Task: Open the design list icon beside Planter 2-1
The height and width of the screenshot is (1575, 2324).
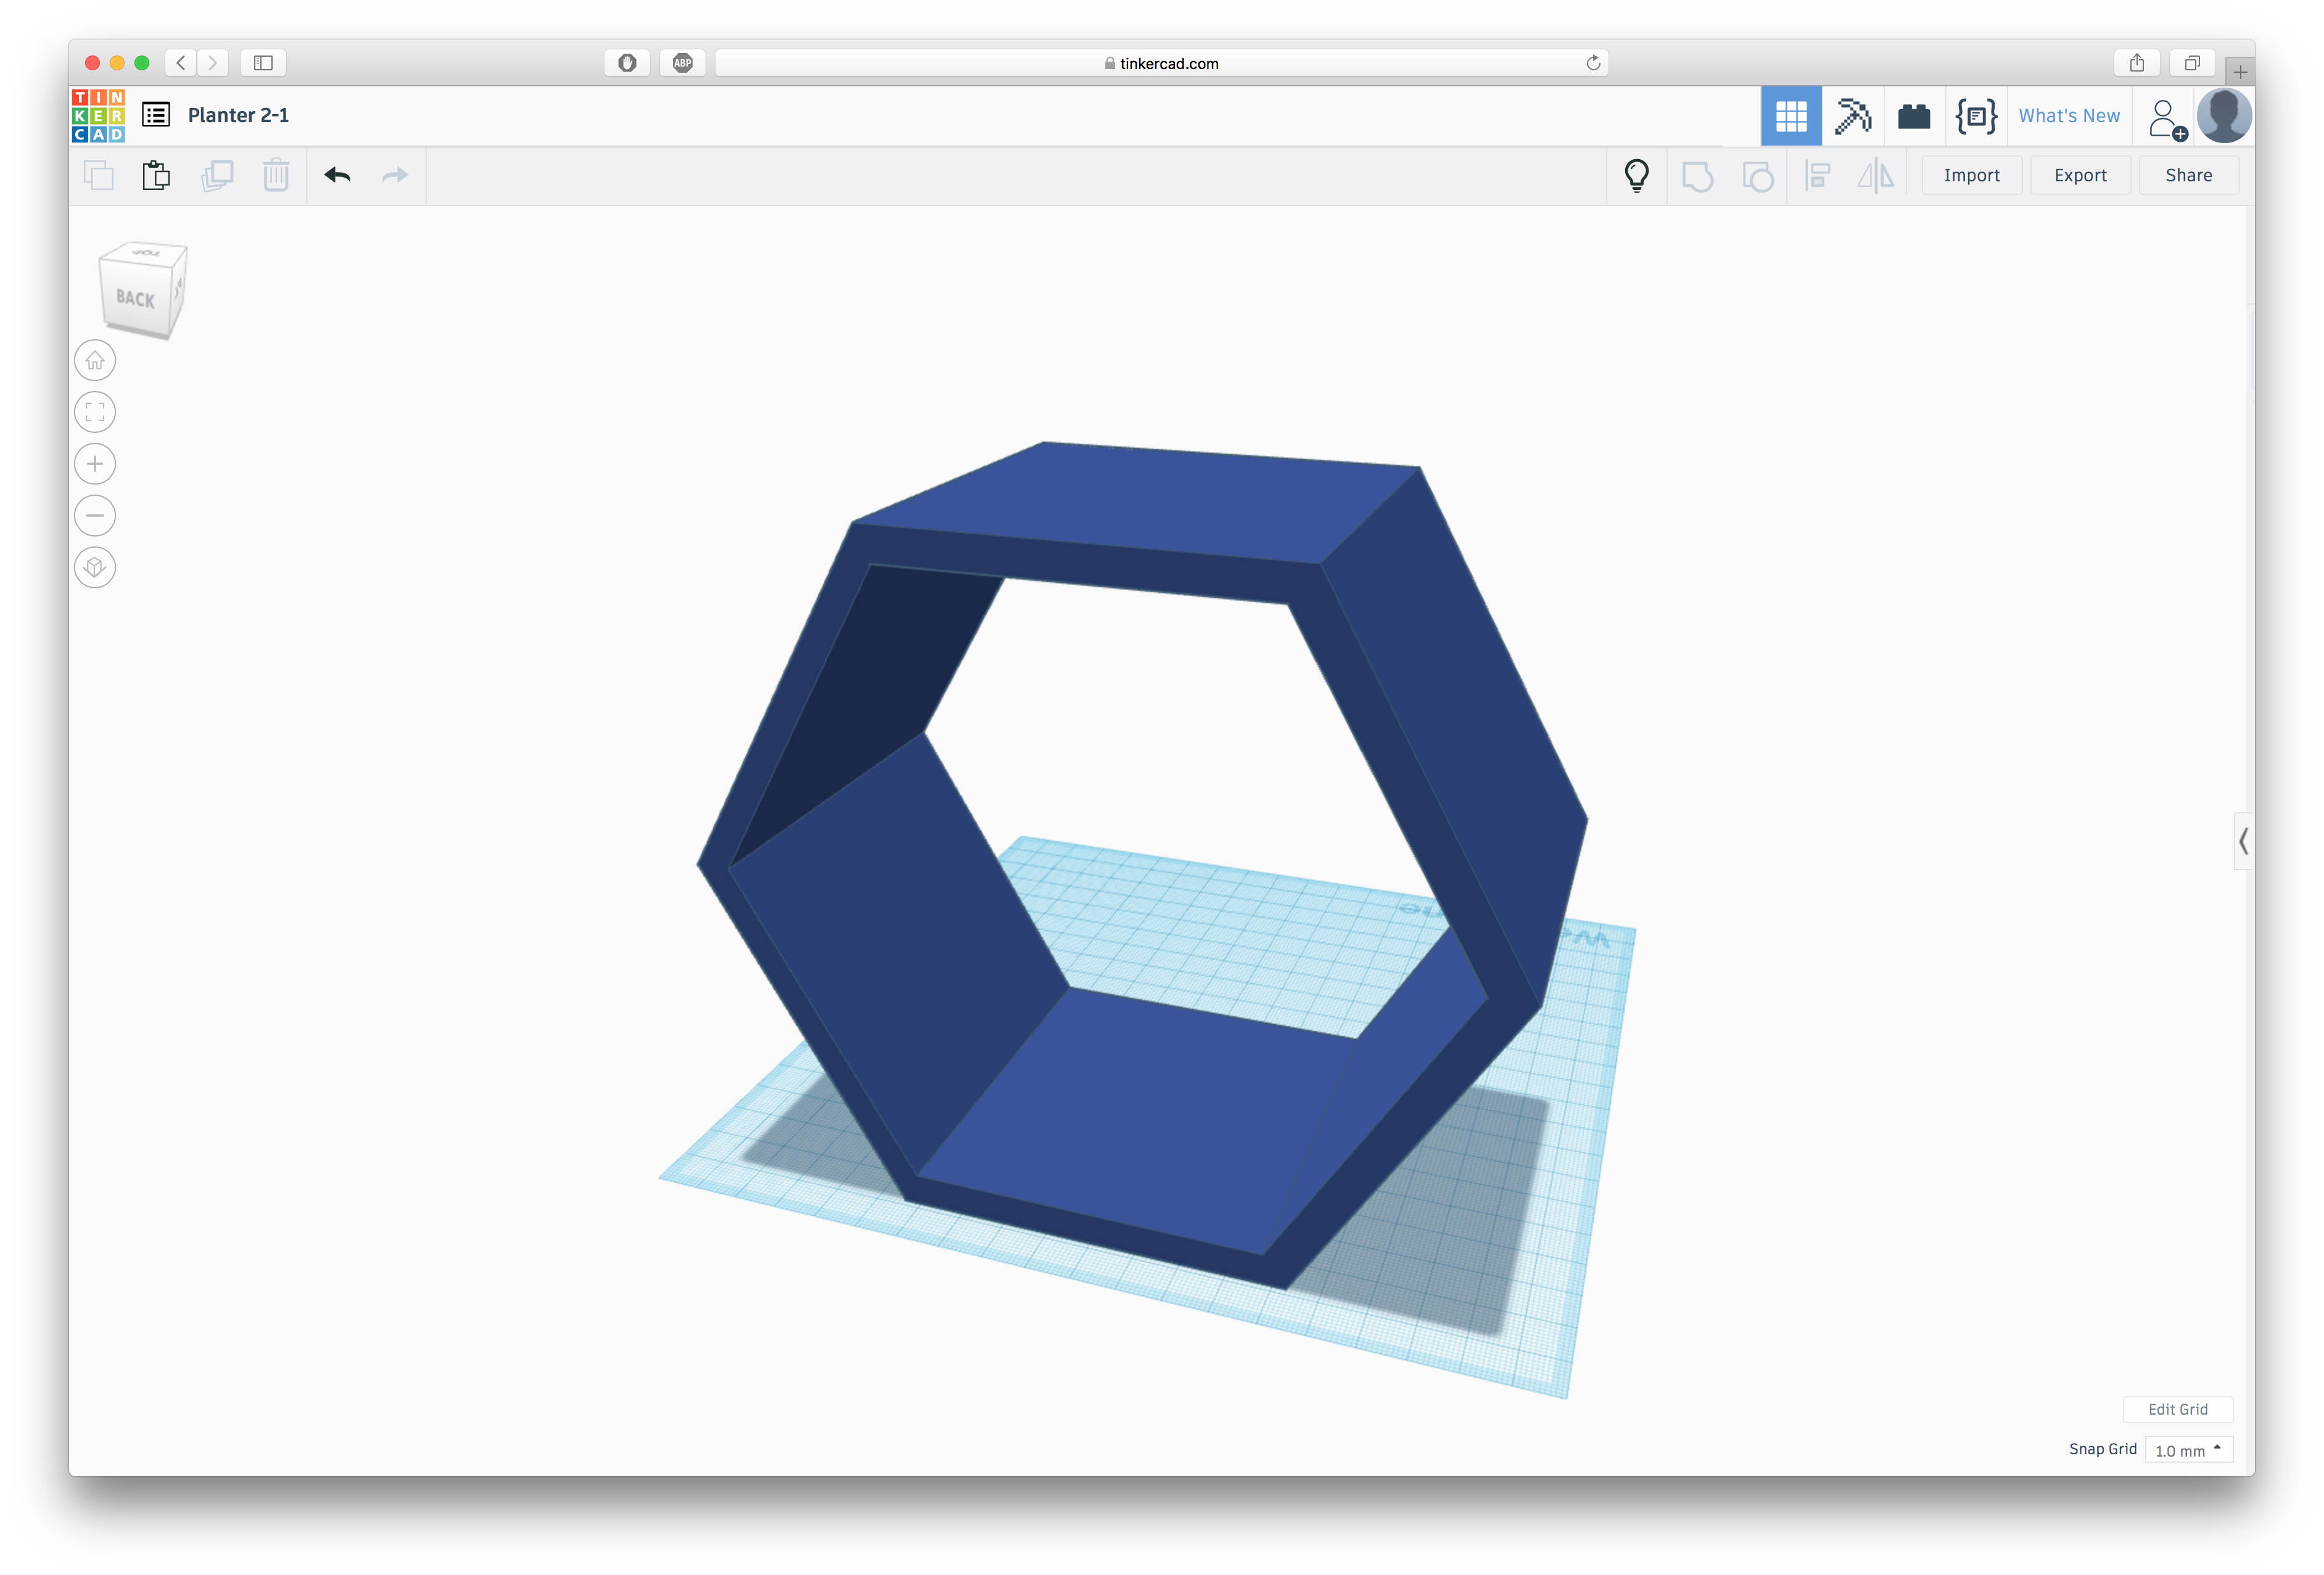Action: click(156, 115)
